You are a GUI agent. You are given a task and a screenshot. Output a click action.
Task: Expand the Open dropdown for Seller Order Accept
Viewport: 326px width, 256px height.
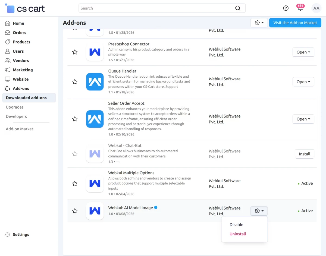coord(303,119)
